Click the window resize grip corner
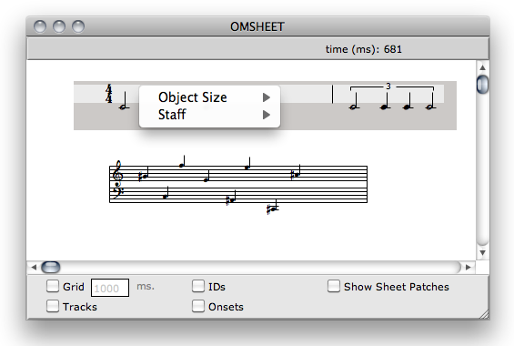The width and height of the screenshot is (514, 346). pyautogui.click(x=484, y=315)
